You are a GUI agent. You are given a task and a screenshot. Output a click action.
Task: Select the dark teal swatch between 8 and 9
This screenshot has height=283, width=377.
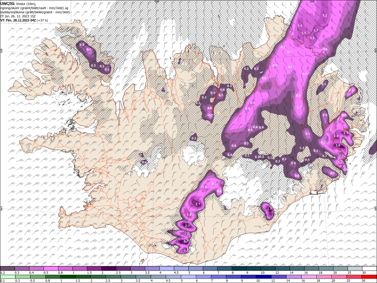click(x=239, y=269)
